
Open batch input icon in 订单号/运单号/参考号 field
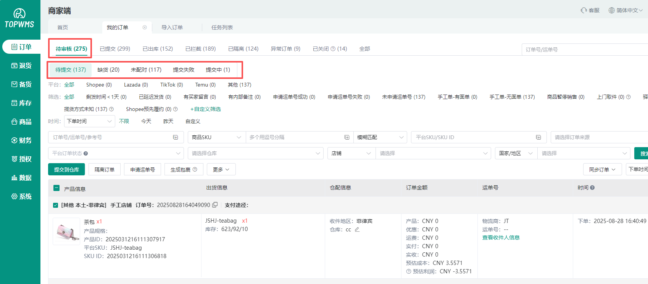coord(176,137)
